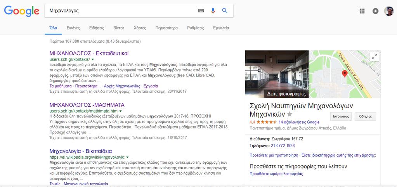Switch to Χάρτες tab
397x187 pixels.
pyautogui.click(x=140, y=28)
